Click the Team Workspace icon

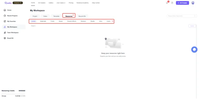(x=5, y=32)
